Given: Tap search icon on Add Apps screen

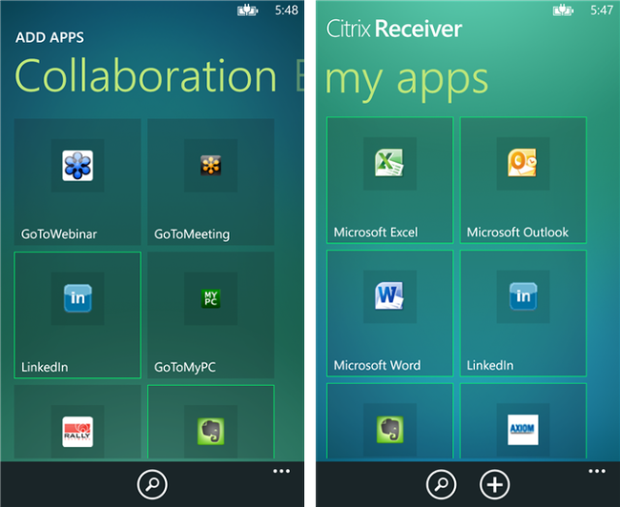Looking at the screenshot, I should (153, 484).
